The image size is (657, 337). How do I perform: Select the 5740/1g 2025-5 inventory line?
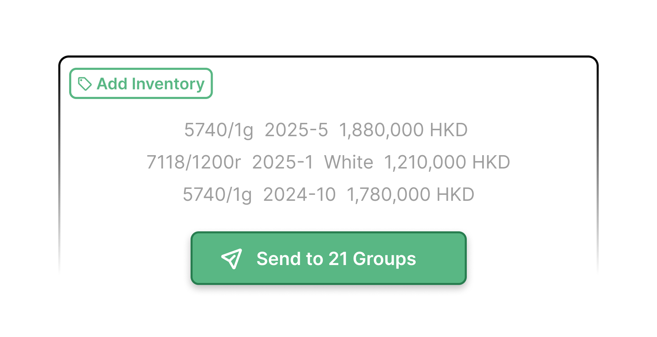326,130
